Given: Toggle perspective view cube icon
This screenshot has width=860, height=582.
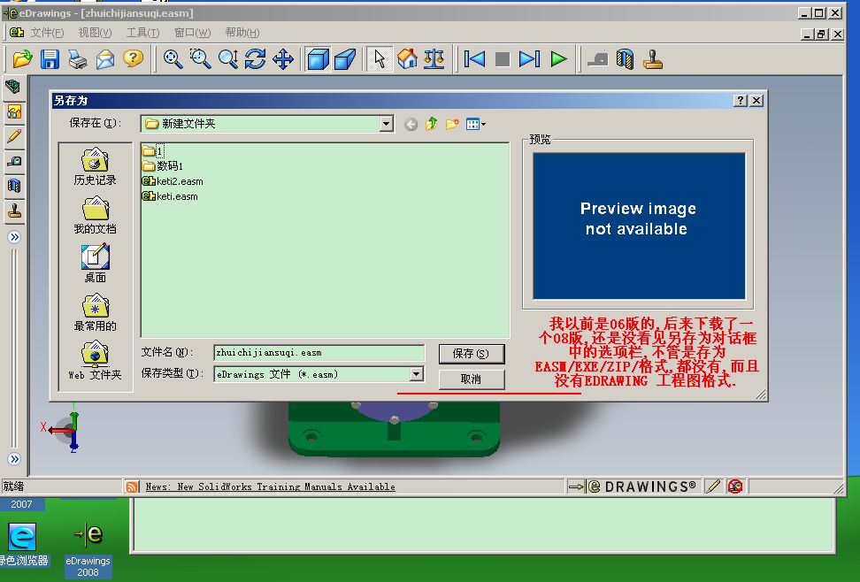Looking at the screenshot, I should 345,59.
